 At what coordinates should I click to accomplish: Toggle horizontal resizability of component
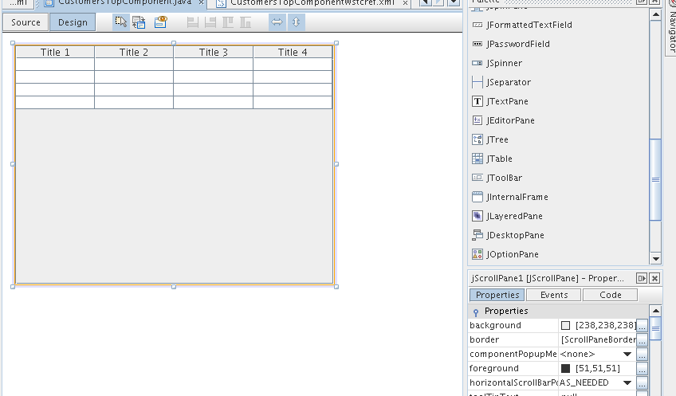(x=277, y=22)
